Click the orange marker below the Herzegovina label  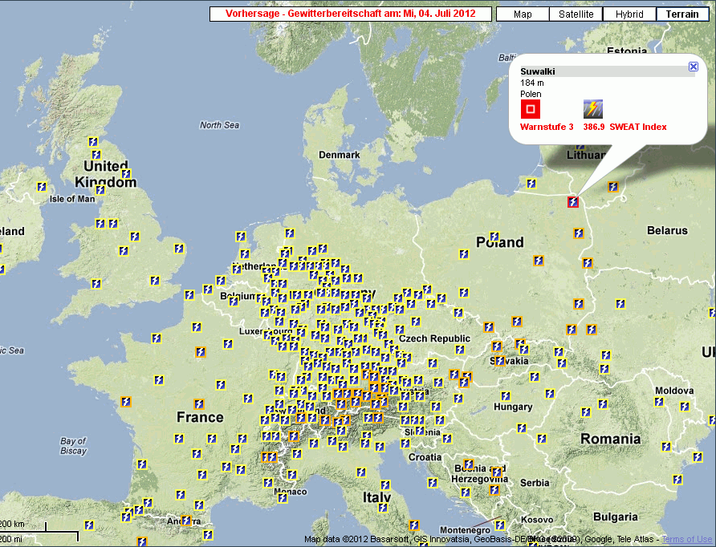tap(494, 490)
